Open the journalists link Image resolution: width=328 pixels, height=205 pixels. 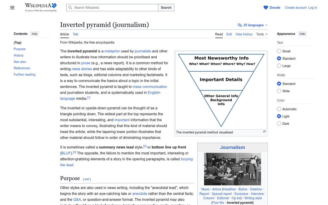143,51
